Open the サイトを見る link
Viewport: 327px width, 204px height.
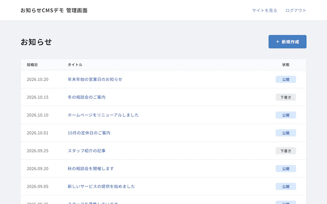tap(265, 10)
